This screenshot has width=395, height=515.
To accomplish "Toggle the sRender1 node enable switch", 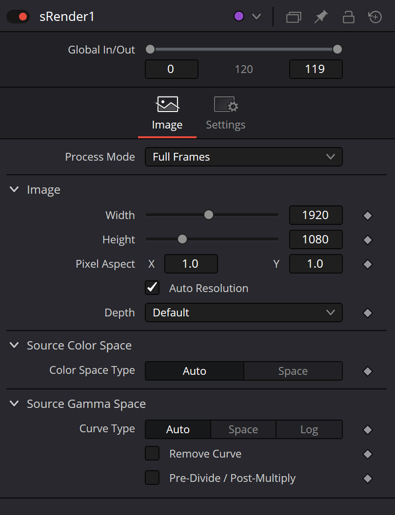I will point(18,17).
